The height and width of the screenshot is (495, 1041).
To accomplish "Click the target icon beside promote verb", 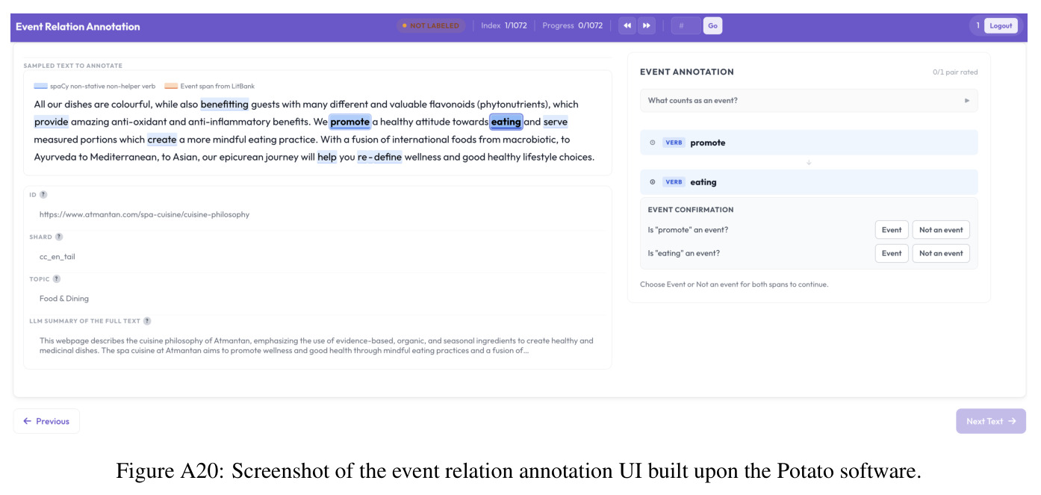I will (653, 143).
